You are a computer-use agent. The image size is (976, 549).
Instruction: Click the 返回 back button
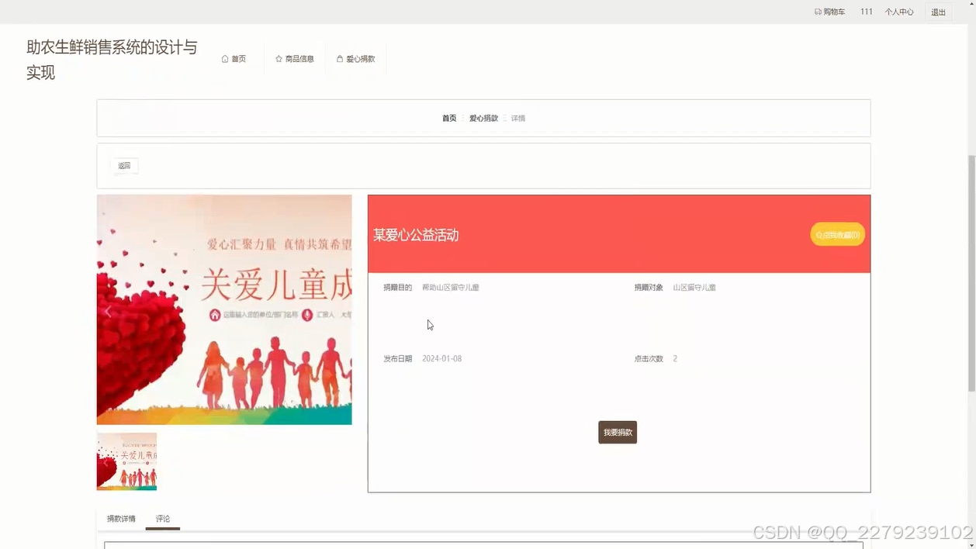(124, 165)
